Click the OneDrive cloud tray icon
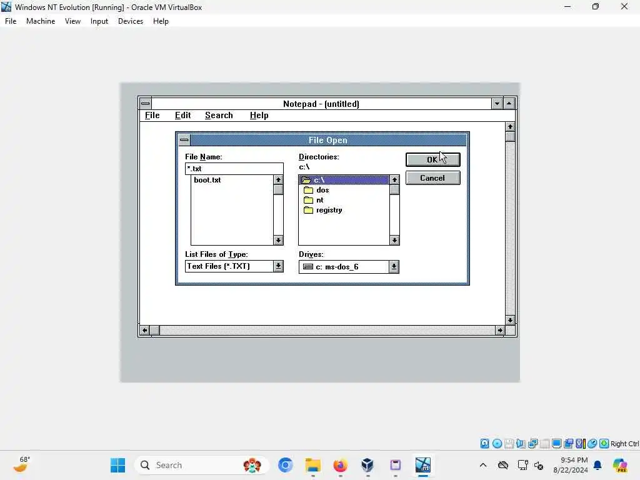 click(503, 465)
